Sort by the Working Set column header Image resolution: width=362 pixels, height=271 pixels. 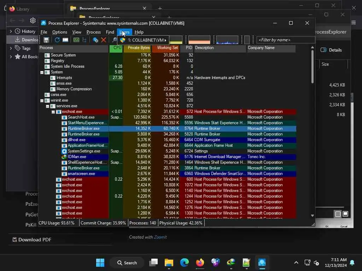click(165, 48)
